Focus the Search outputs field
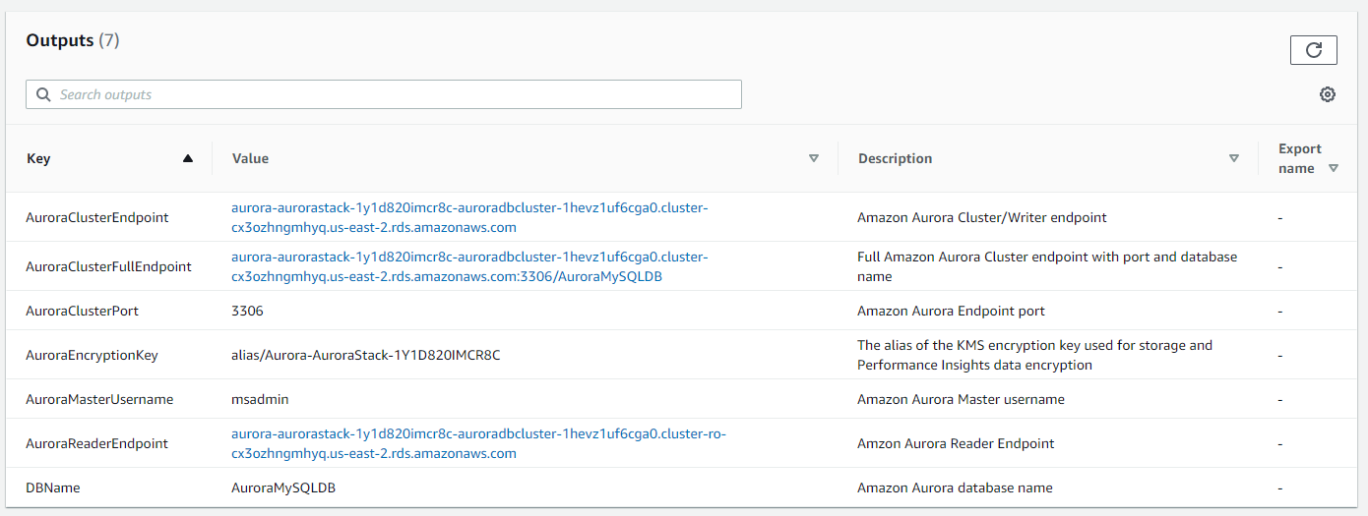Viewport: 1368px width, 516px height. 384,94
